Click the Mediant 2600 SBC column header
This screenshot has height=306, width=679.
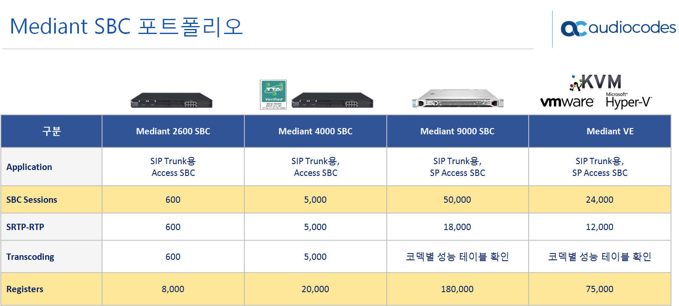173,131
